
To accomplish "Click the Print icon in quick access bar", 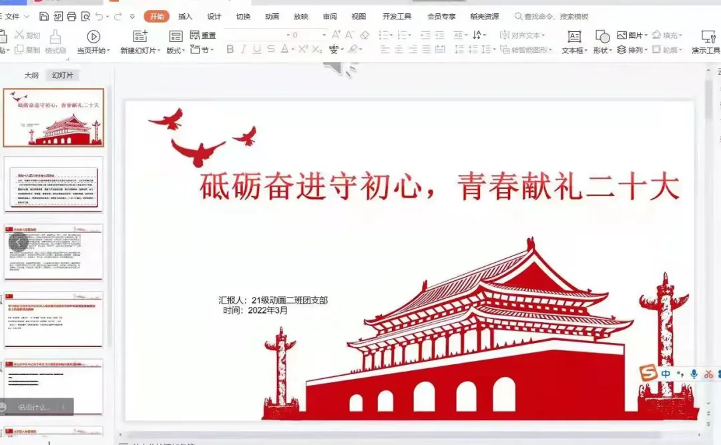I will 72,16.
